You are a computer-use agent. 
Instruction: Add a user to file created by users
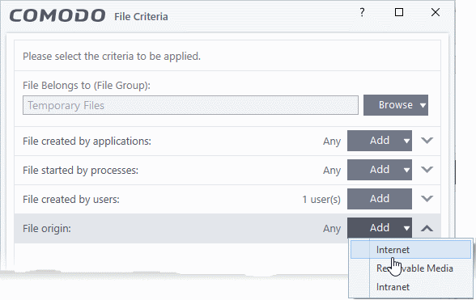[380, 199]
